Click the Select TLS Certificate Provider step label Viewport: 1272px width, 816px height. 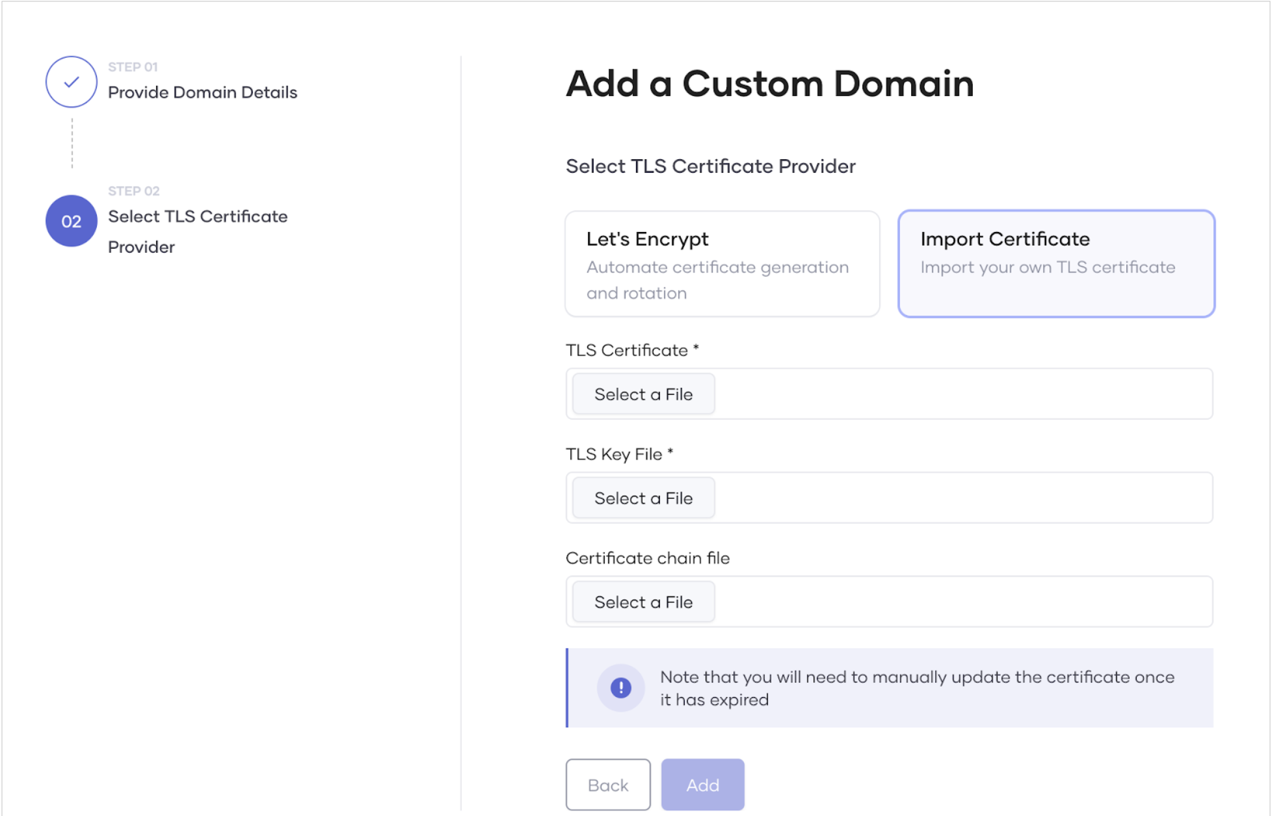(197, 231)
